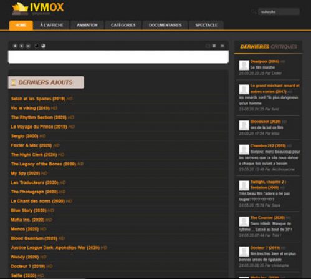Open My Spy (2020)
The image size is (311, 279).
(26, 174)
